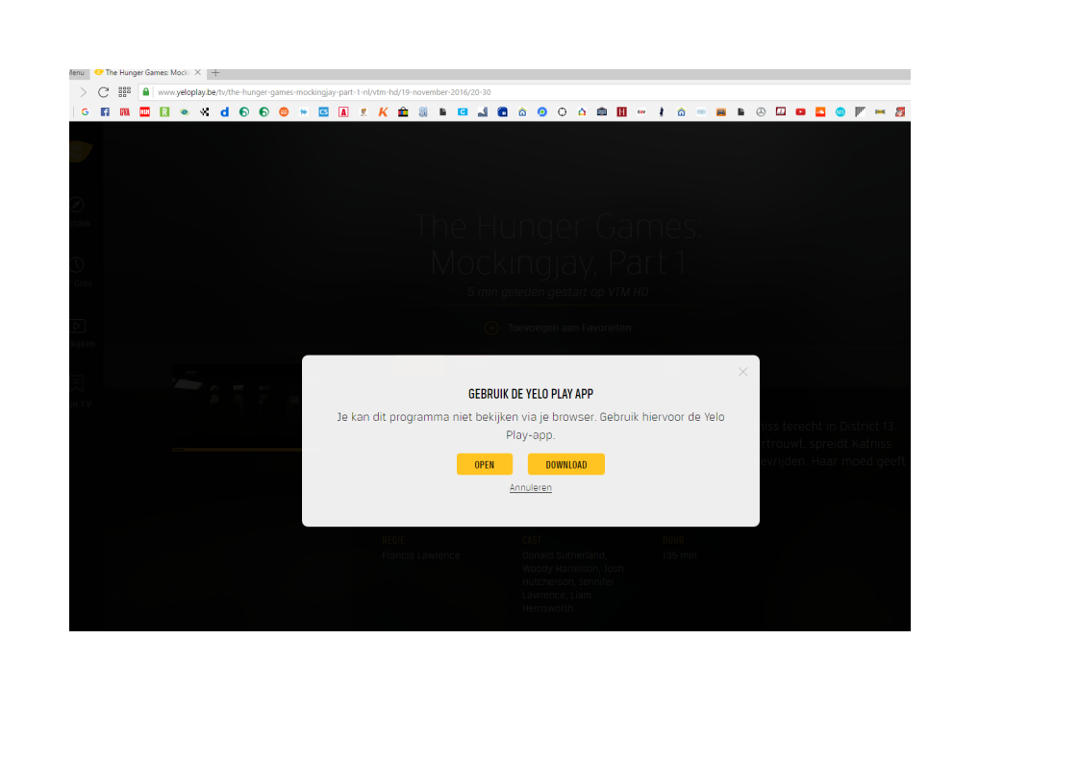Open the browser Menu button

tap(77, 73)
